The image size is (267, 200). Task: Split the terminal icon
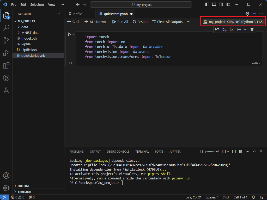tap(234, 151)
